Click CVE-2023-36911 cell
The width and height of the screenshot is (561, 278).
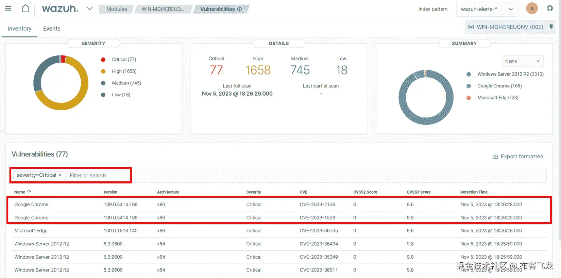(x=319, y=270)
